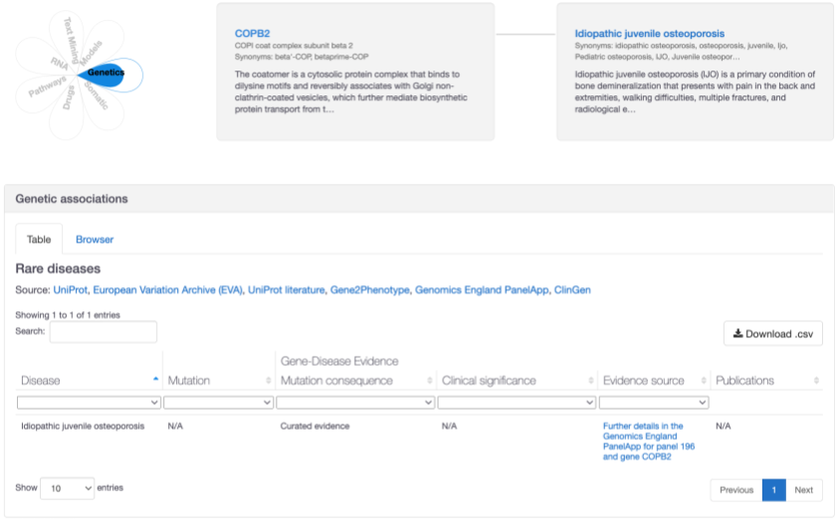Screen dimensions: 837x519
Task: Open Idiopathic juvenile osteoporosis disease link
Action: [649, 34]
